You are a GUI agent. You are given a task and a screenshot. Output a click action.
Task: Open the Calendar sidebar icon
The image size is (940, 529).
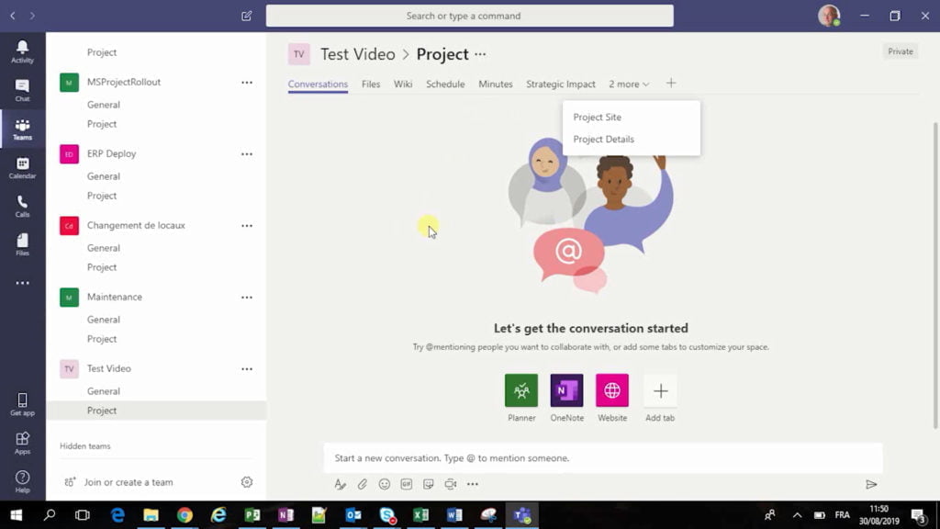[22, 167]
